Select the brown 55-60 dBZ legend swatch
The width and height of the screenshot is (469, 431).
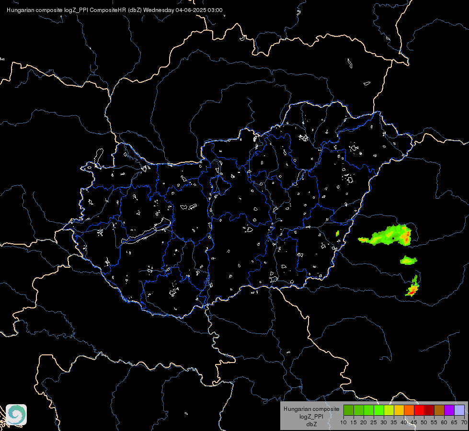coord(439,410)
